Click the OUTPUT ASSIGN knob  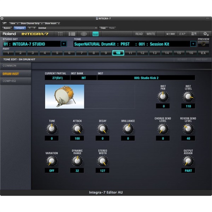[x=188, y=161]
